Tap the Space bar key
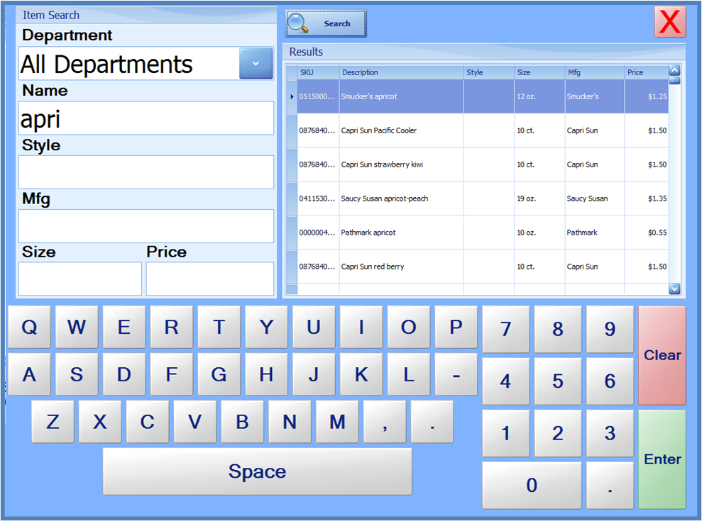The height and width of the screenshot is (521, 702). tap(257, 471)
